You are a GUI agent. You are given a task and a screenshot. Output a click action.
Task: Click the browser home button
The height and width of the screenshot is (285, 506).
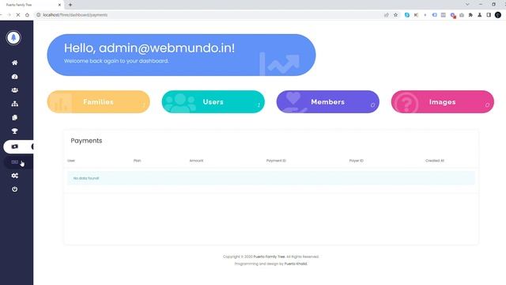(27, 15)
